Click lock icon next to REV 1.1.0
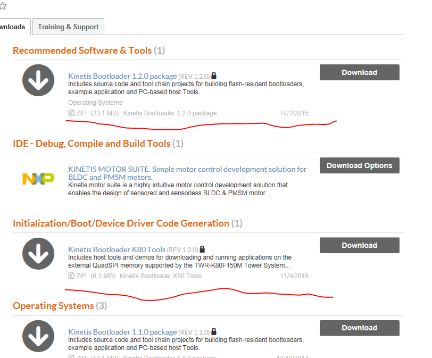This screenshot has height=358, width=432. click(x=214, y=332)
